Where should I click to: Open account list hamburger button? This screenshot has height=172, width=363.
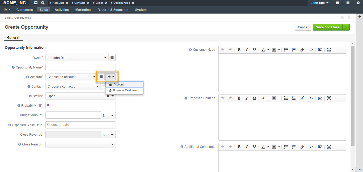coord(101,77)
